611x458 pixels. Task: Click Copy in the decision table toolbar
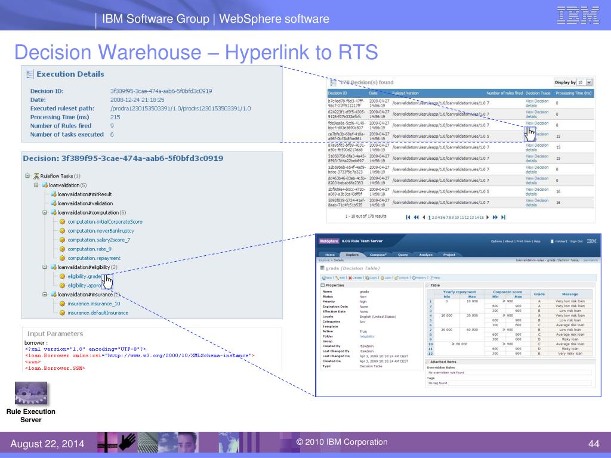point(371,278)
